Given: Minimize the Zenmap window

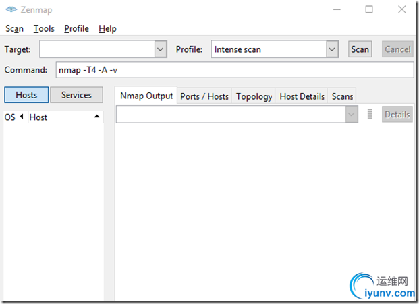Looking at the screenshot, I should [x=337, y=9].
